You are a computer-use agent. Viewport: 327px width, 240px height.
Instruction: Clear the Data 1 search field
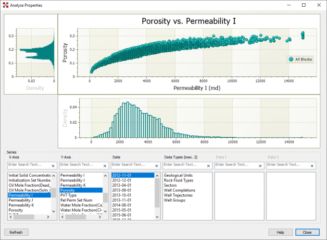(261, 165)
